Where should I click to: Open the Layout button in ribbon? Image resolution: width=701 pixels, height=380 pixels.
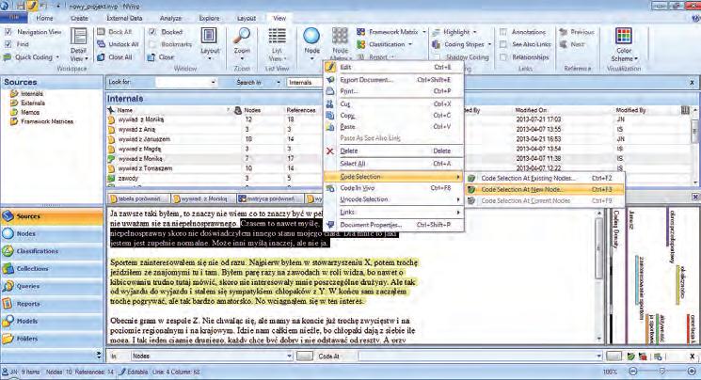(x=209, y=44)
